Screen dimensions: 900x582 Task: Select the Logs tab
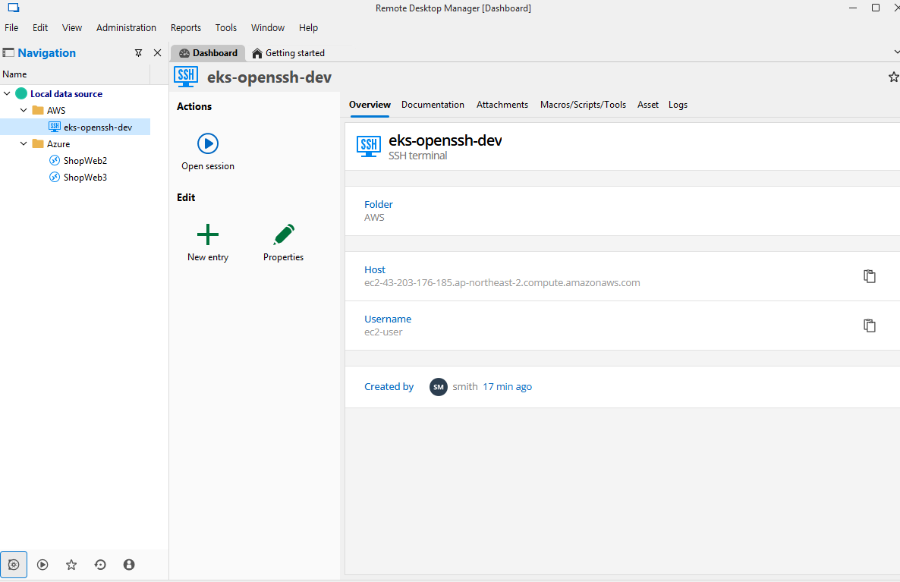point(678,105)
